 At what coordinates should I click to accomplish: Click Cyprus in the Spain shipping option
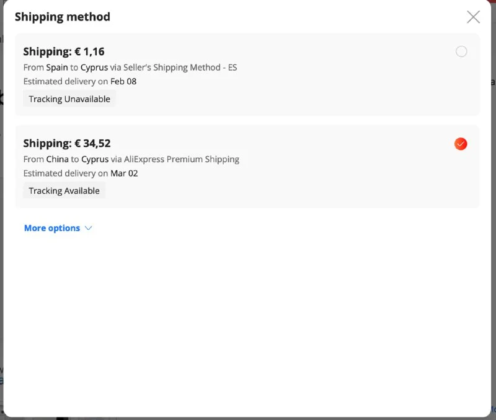pos(94,68)
